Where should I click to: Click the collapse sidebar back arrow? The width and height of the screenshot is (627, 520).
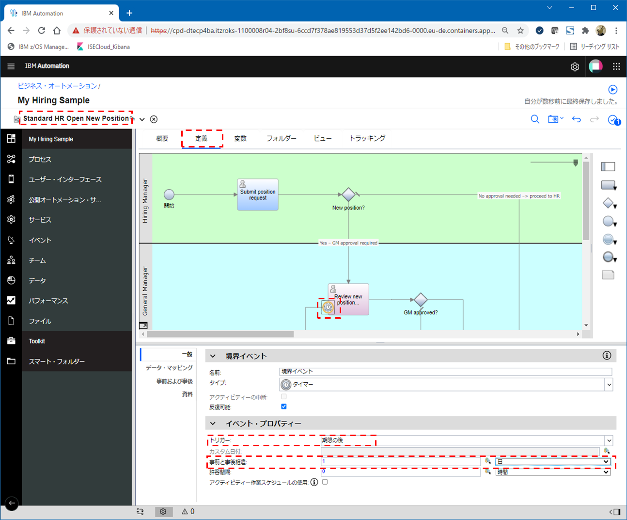(x=12, y=504)
